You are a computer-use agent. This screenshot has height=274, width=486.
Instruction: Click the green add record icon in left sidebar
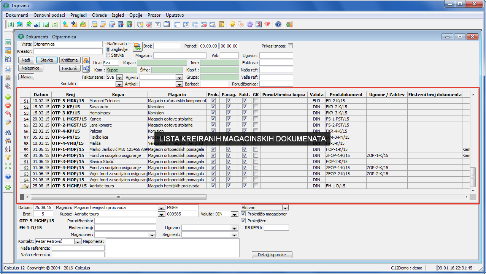click(x=8, y=97)
